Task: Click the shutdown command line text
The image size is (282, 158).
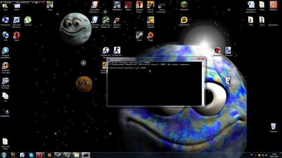Action: [x=126, y=68]
